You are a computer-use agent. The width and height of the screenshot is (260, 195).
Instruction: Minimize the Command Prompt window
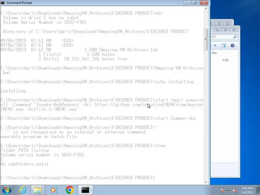point(187,3)
